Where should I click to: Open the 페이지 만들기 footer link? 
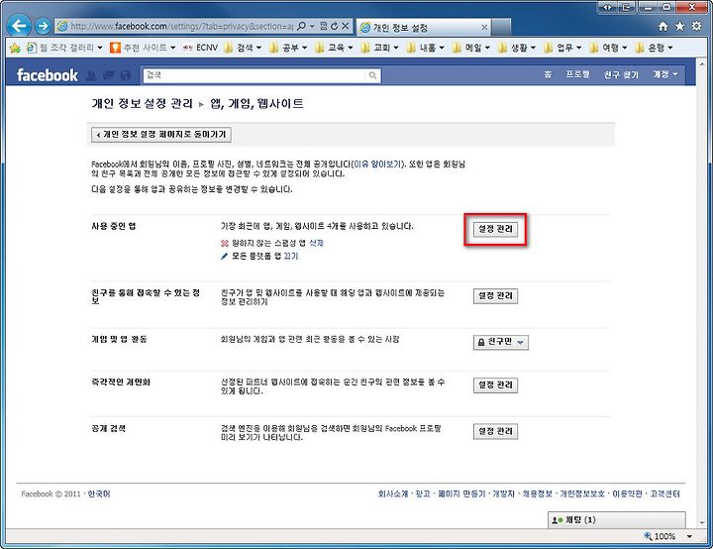(x=461, y=494)
